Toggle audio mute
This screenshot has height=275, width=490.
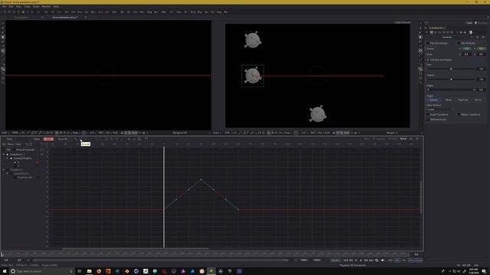tap(383, 260)
